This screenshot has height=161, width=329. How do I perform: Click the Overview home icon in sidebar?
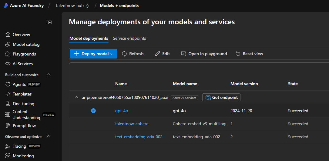click(x=8, y=35)
